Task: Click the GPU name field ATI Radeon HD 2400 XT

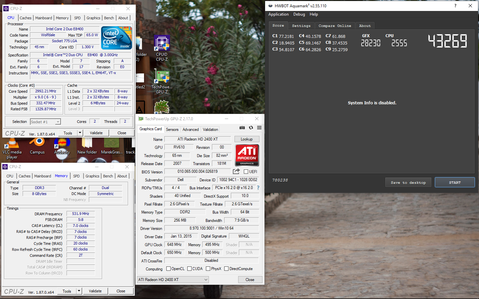Action: coord(198,139)
